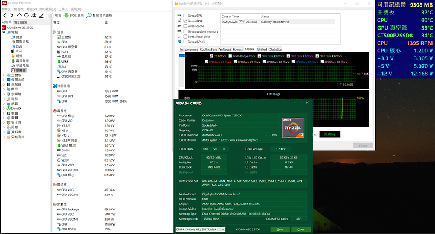
Task: Click security shield tree item
Action: 8,122
